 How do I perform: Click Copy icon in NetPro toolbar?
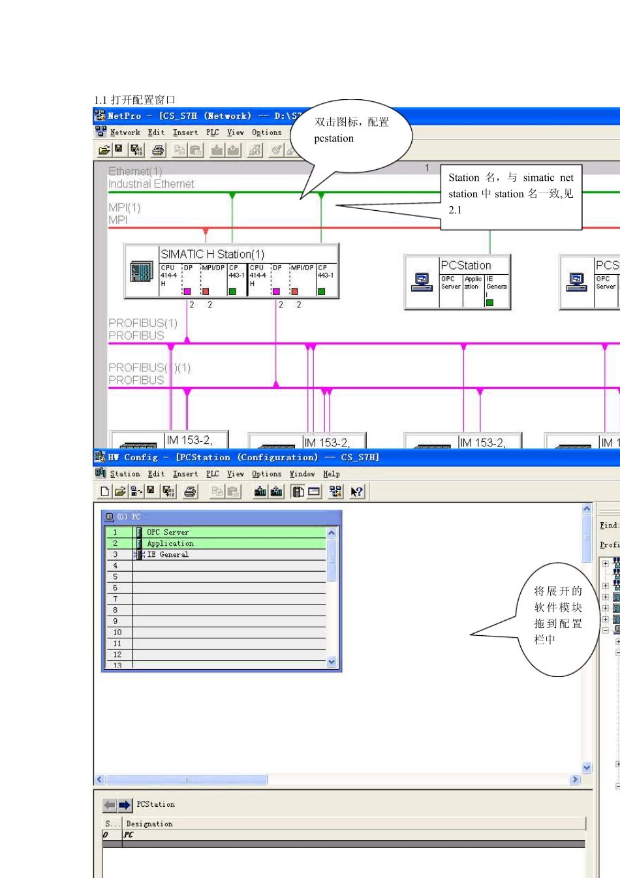tap(179, 150)
